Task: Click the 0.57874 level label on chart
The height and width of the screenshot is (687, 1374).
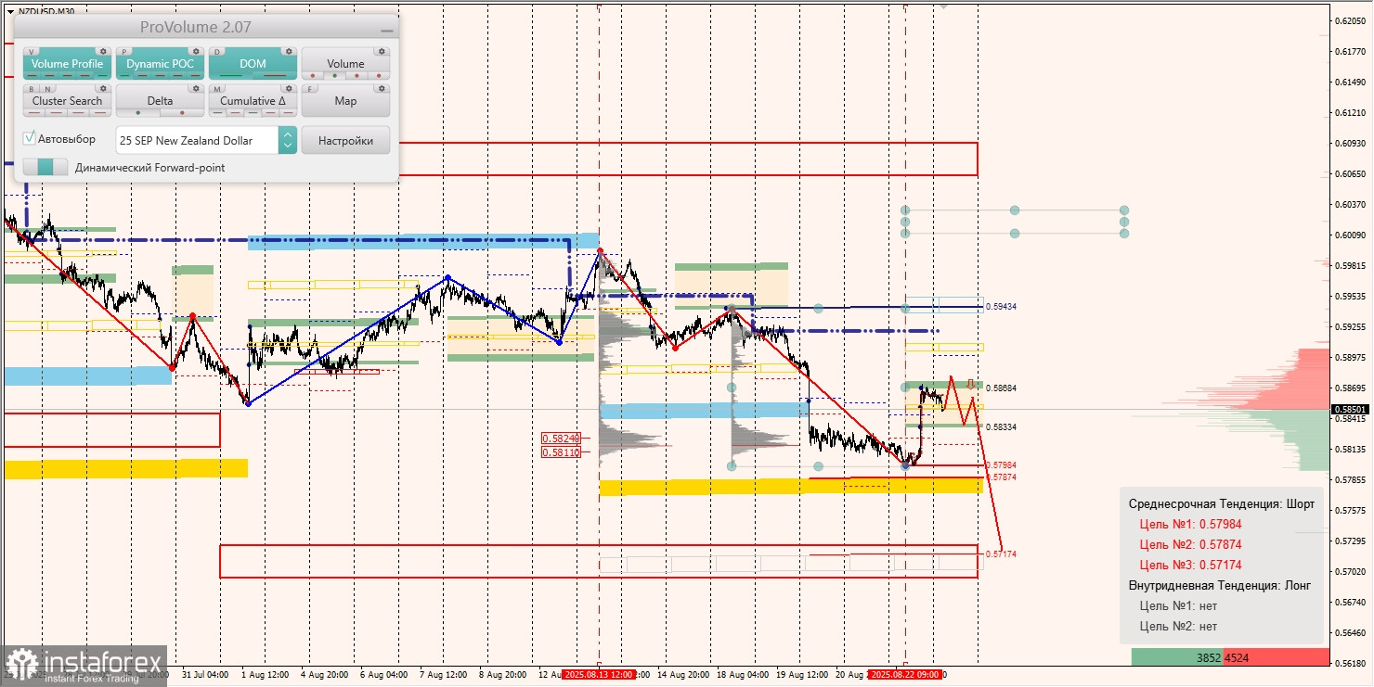Action: pos(1001,477)
